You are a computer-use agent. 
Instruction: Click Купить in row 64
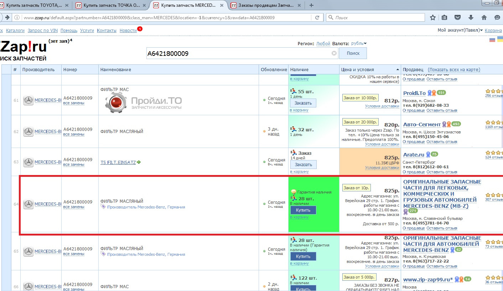pyautogui.click(x=303, y=210)
